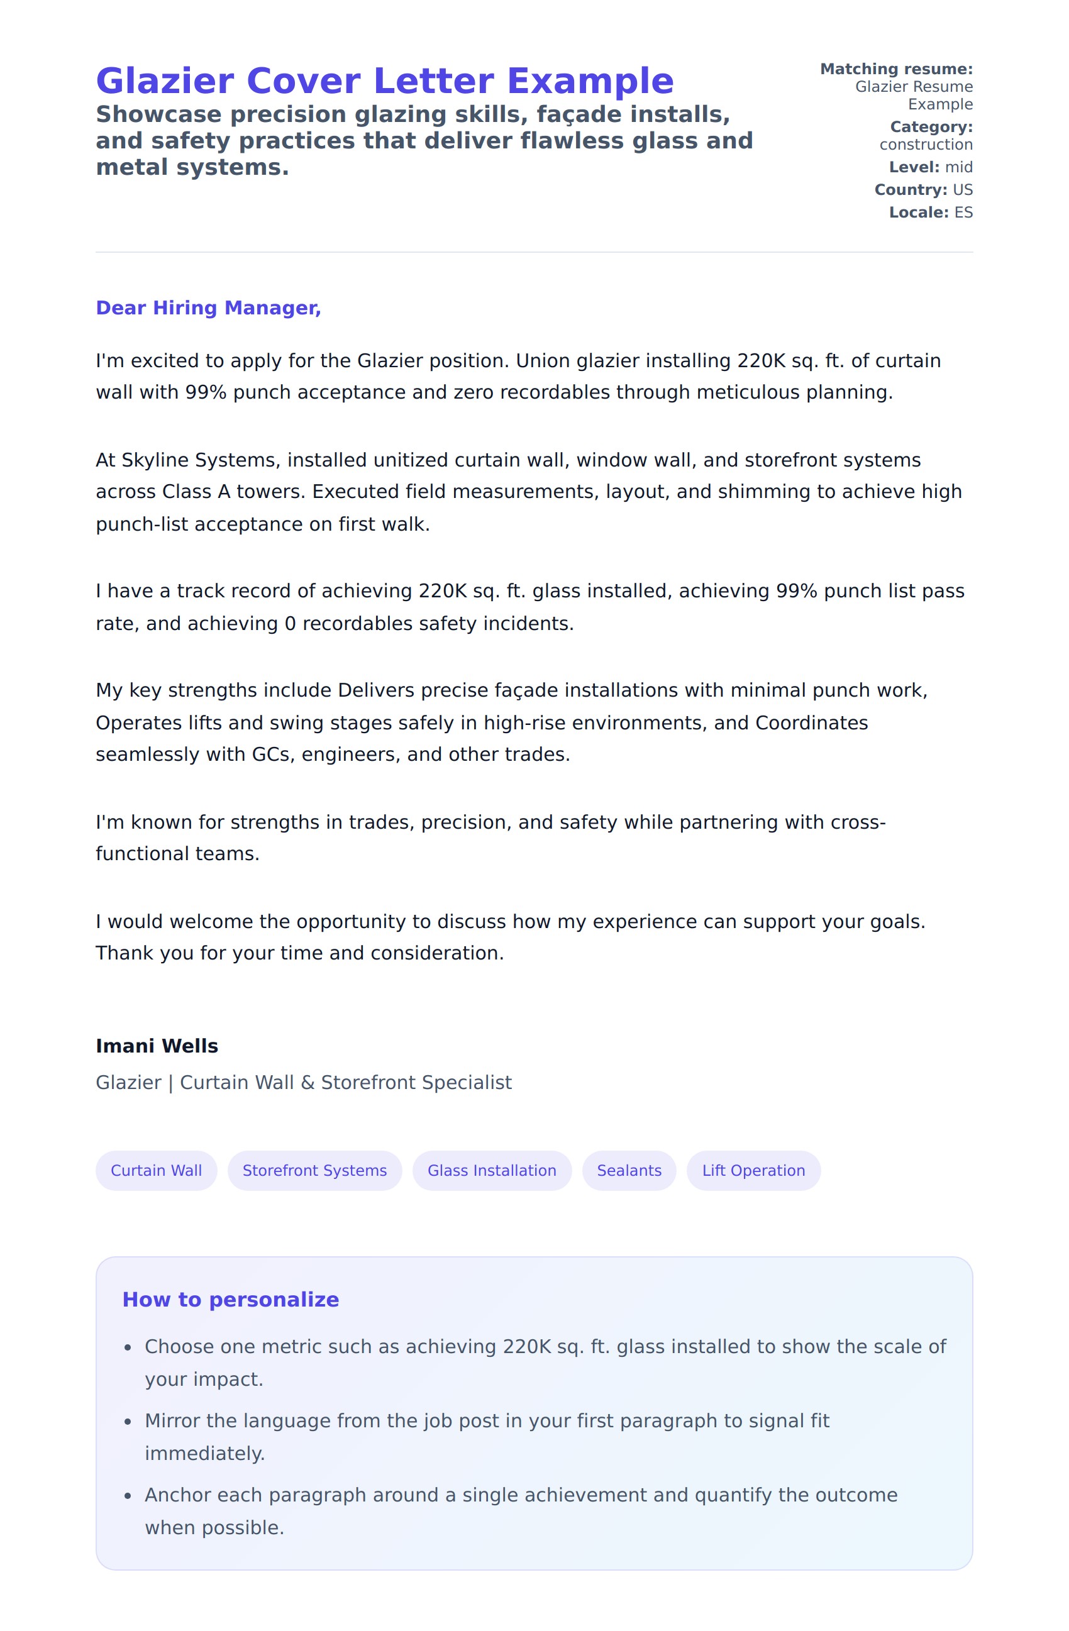Screen dimensions: 1069x1631
Task: Choose the Sealants skill tag
Action: click(629, 1171)
